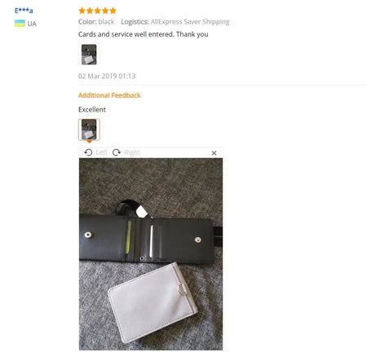Click the orange pointer below selected thumbnail
Image resolution: width=367 pixels, height=352 pixels.
(89, 142)
